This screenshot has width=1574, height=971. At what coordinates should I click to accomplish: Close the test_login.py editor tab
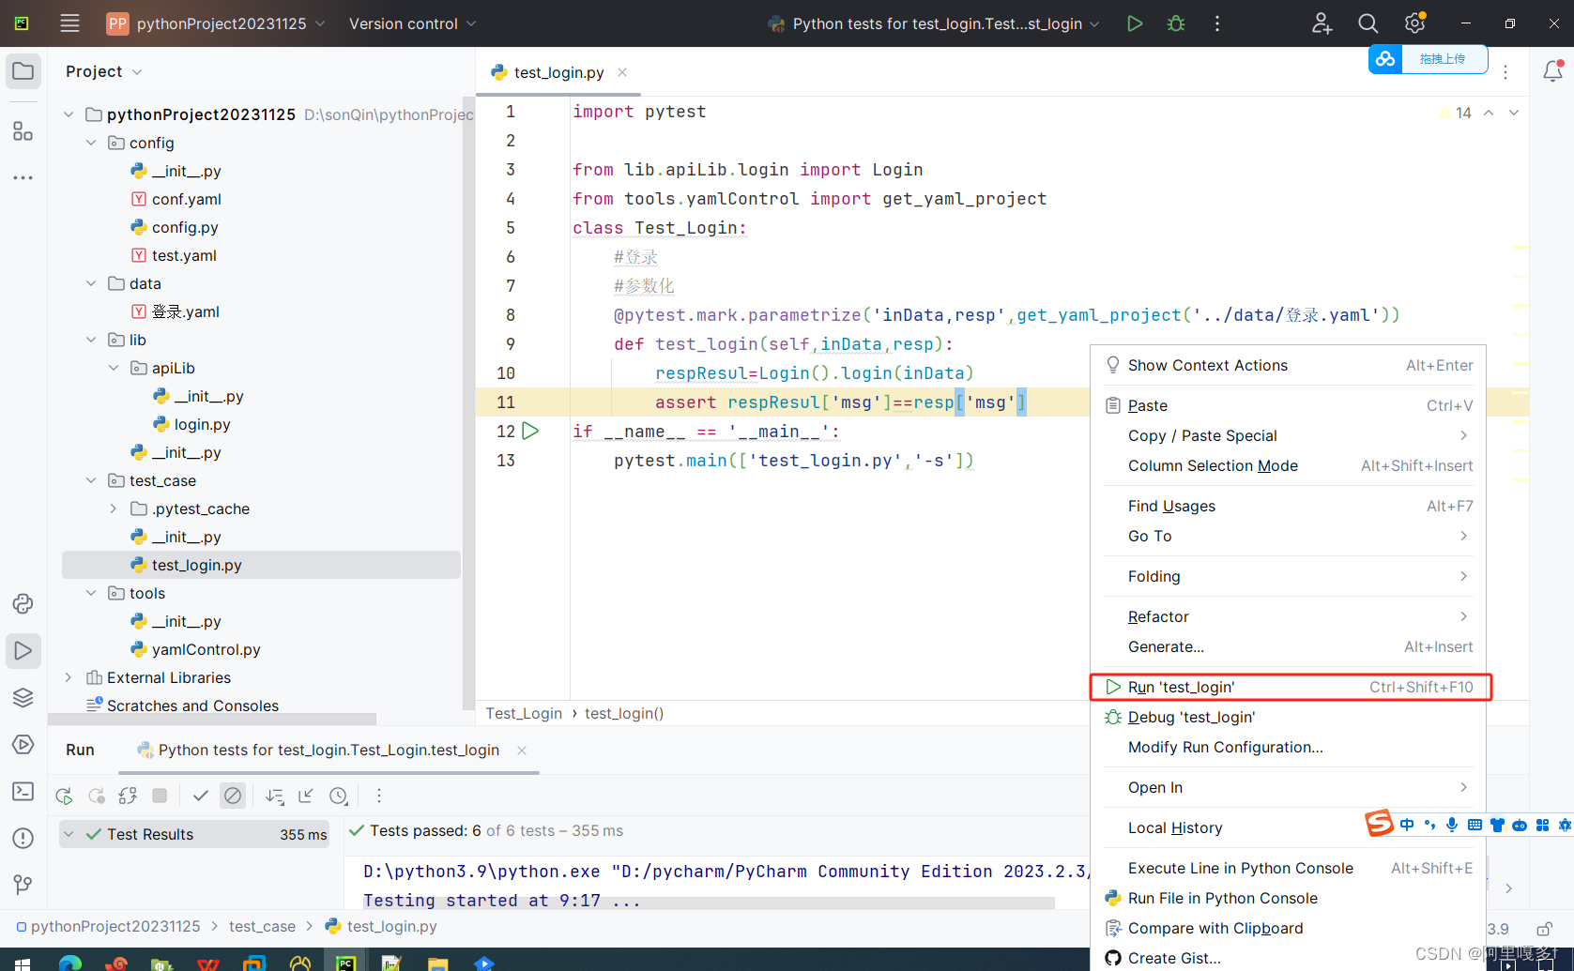pos(622,72)
